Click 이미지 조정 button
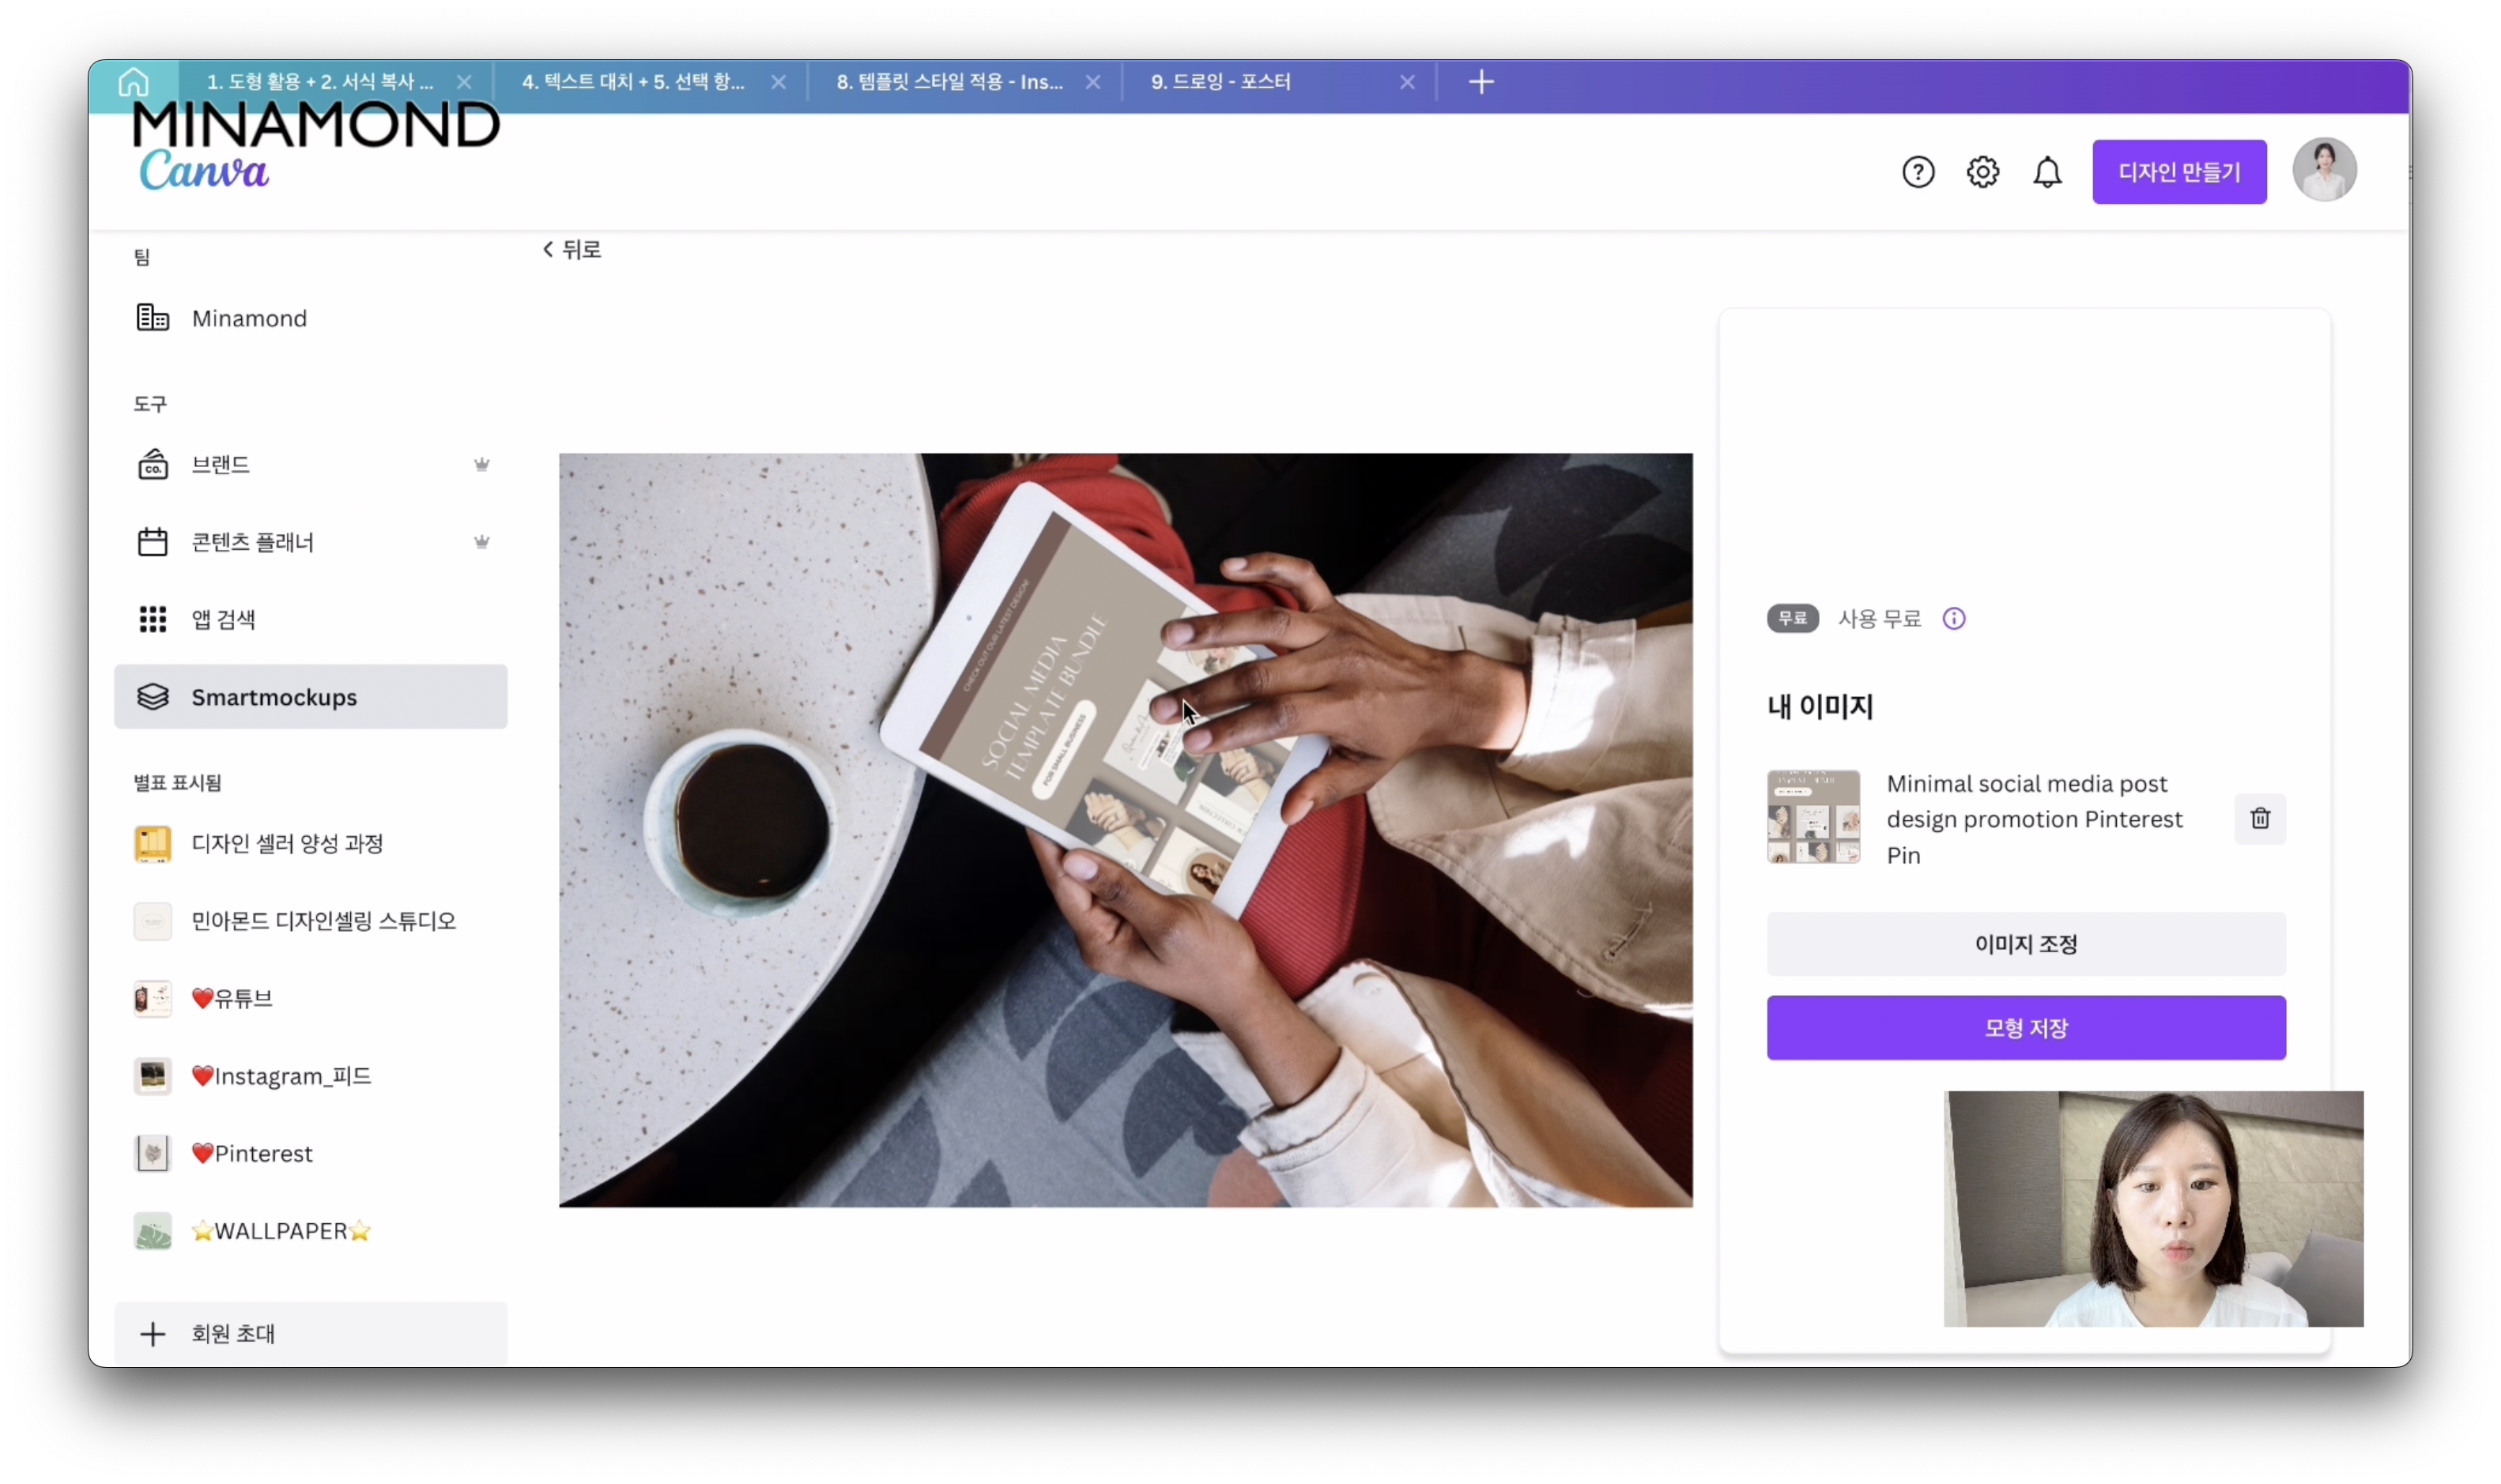This screenshot has height=1484, width=2501. click(2025, 943)
